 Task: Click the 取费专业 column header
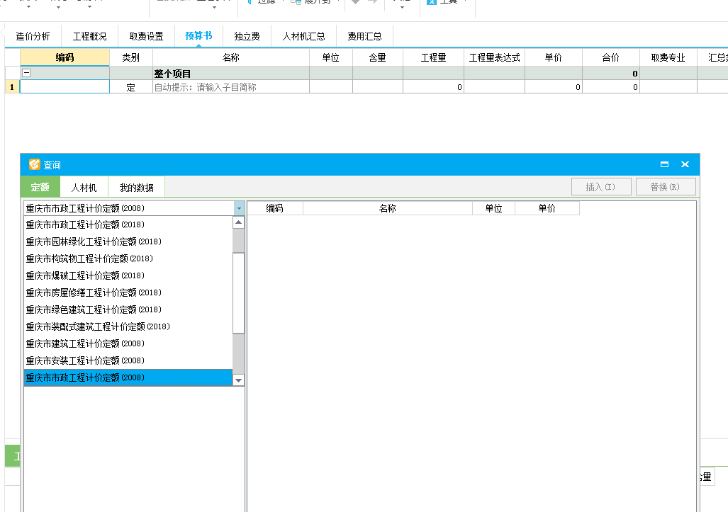click(x=668, y=57)
